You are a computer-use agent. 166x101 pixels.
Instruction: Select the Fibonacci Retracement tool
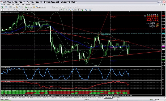19,10
